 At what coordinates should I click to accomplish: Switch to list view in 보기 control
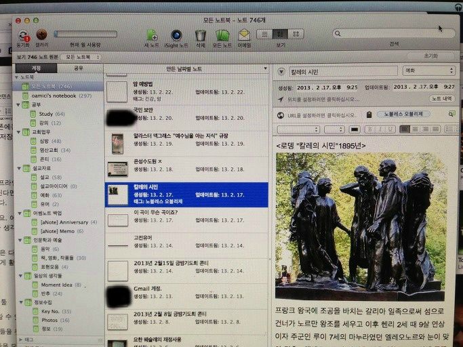point(264,35)
